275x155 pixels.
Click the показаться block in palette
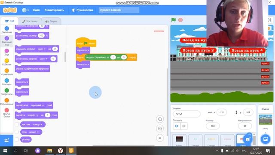coord(22,82)
